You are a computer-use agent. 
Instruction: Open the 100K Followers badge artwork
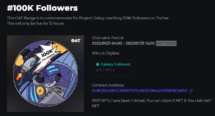[x=45, y=74]
